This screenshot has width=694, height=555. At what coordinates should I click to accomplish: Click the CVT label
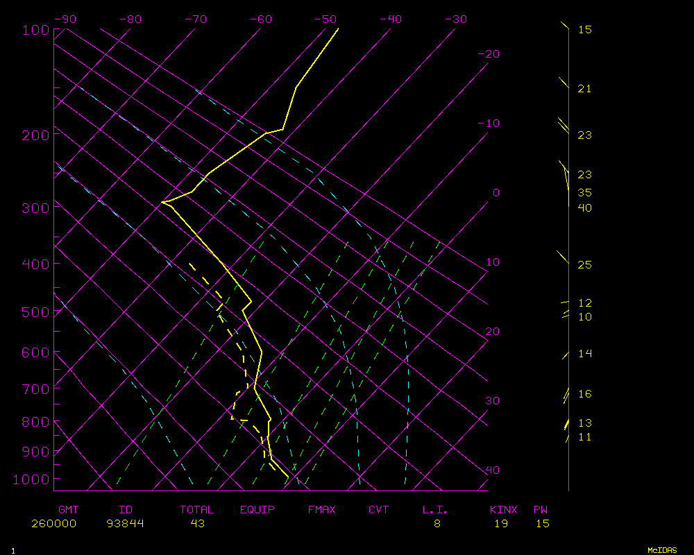[379, 510]
